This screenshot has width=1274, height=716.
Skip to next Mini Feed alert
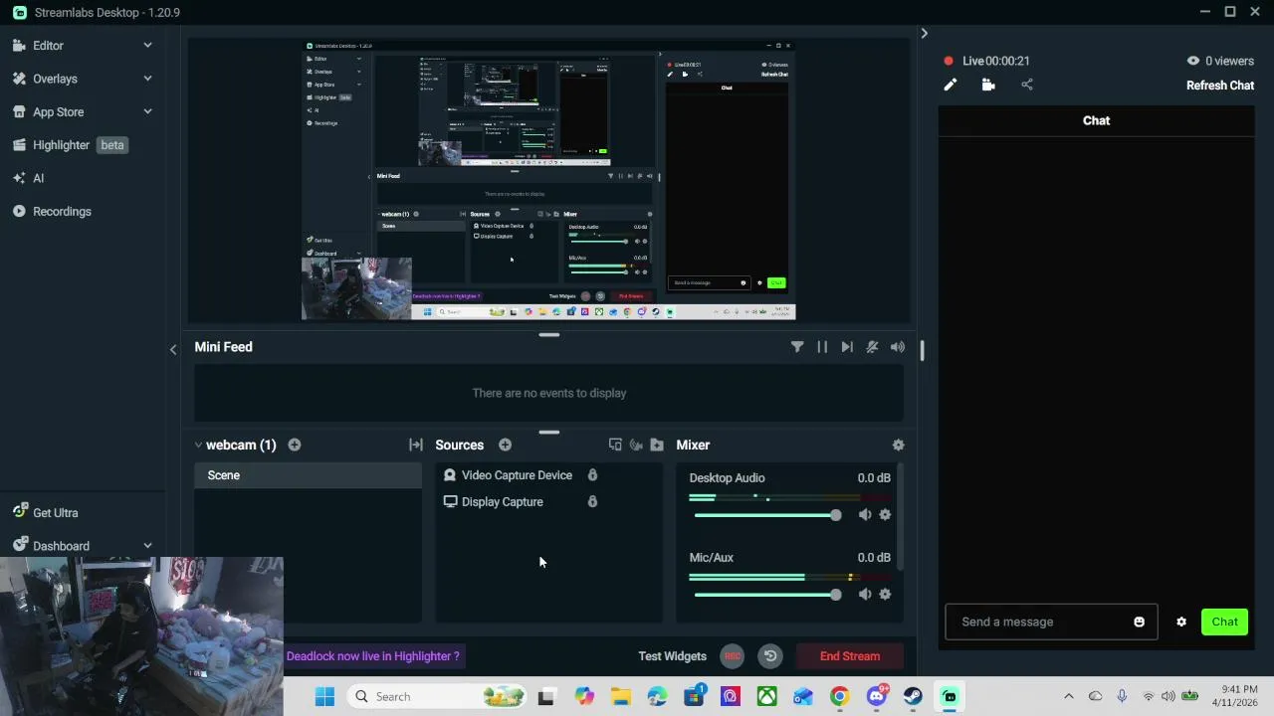coord(847,347)
